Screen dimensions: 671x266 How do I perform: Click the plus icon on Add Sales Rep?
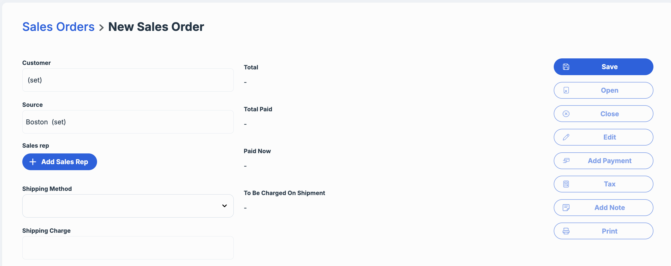coord(33,162)
